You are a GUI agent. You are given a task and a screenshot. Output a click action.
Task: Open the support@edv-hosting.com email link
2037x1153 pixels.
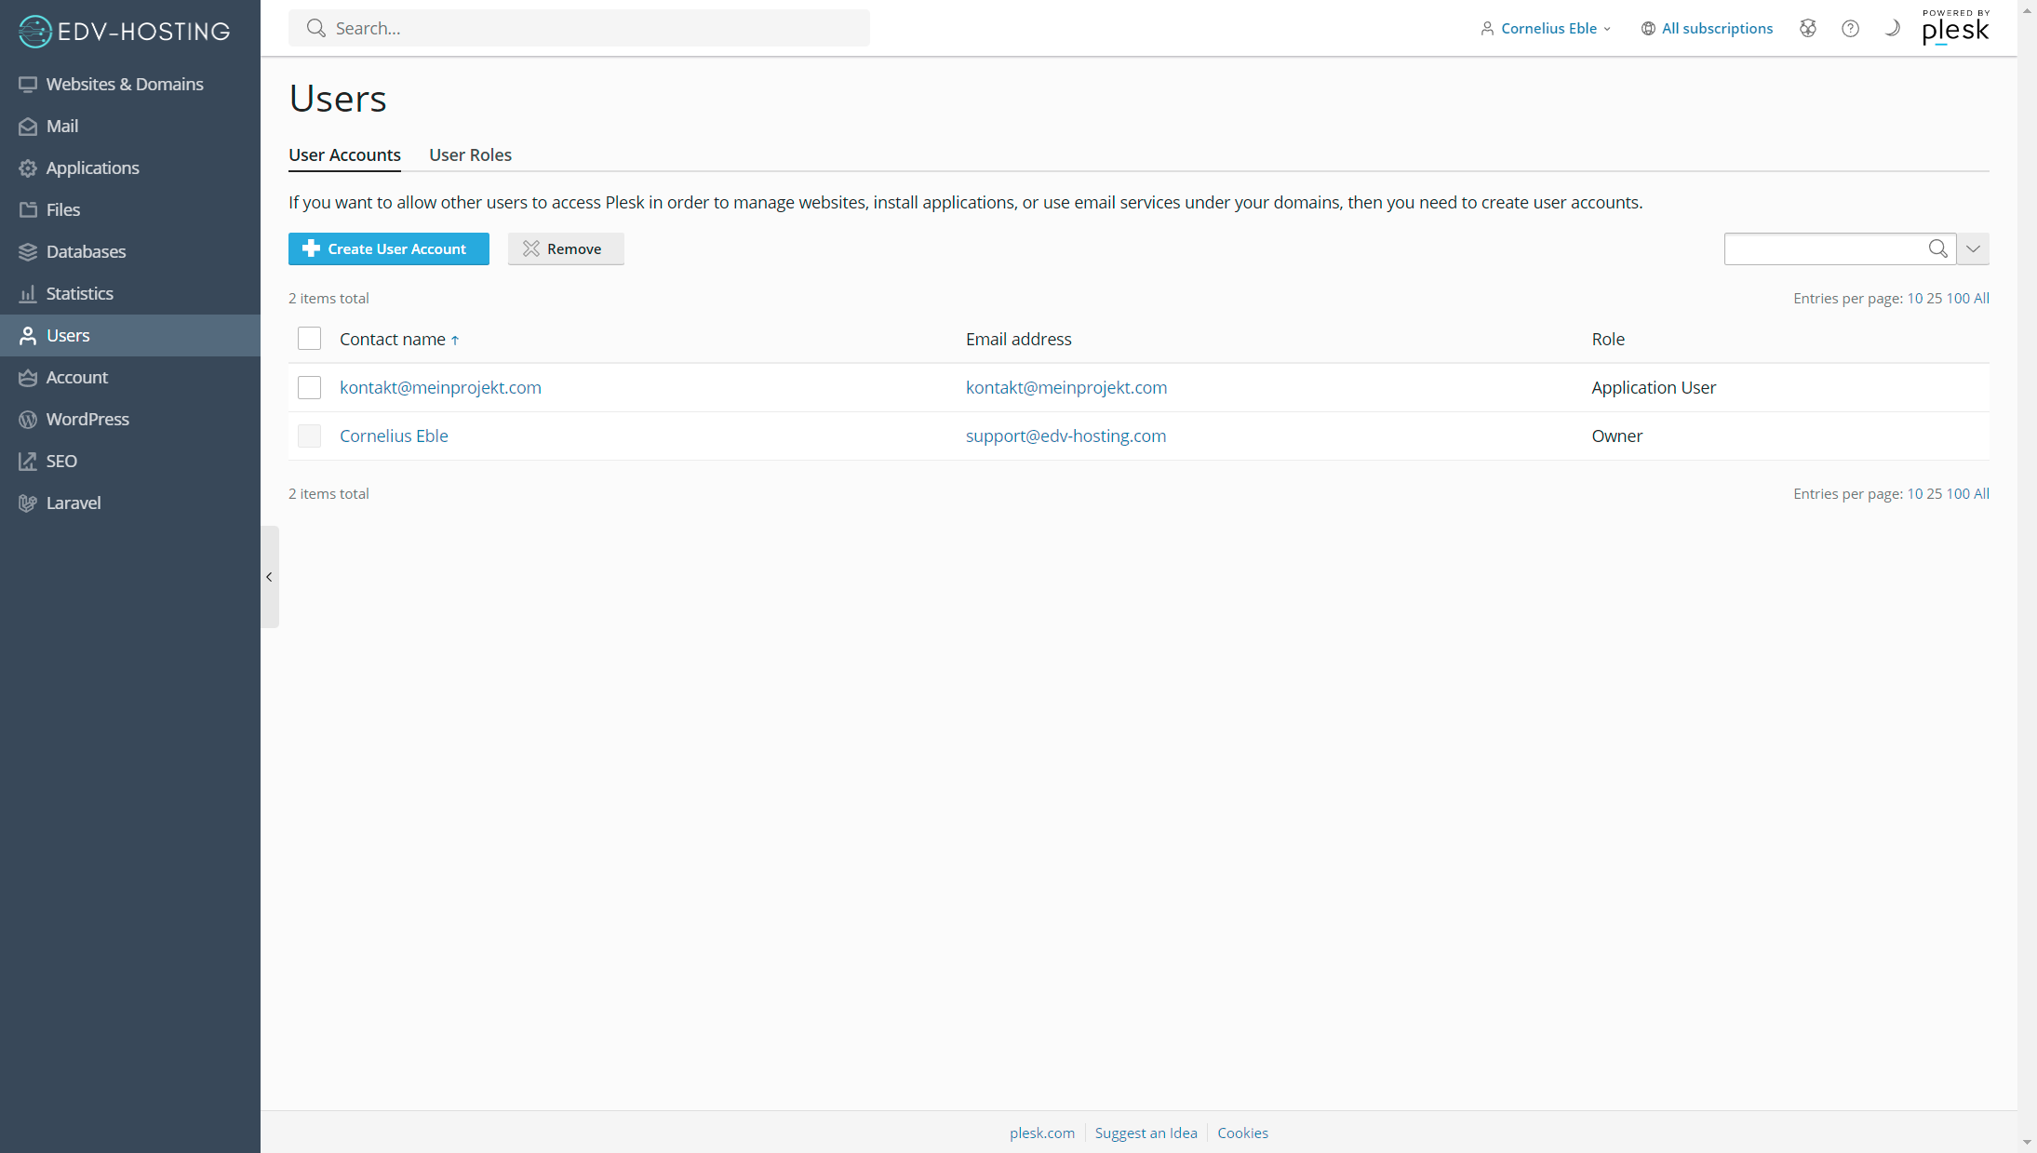pos(1065,436)
